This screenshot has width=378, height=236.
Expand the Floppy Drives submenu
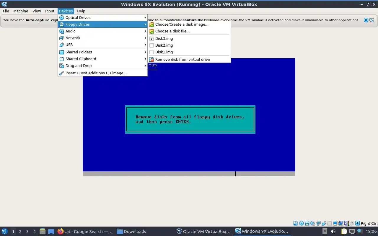click(102, 24)
